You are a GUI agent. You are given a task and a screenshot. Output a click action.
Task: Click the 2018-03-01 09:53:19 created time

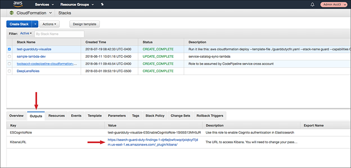[108, 71]
